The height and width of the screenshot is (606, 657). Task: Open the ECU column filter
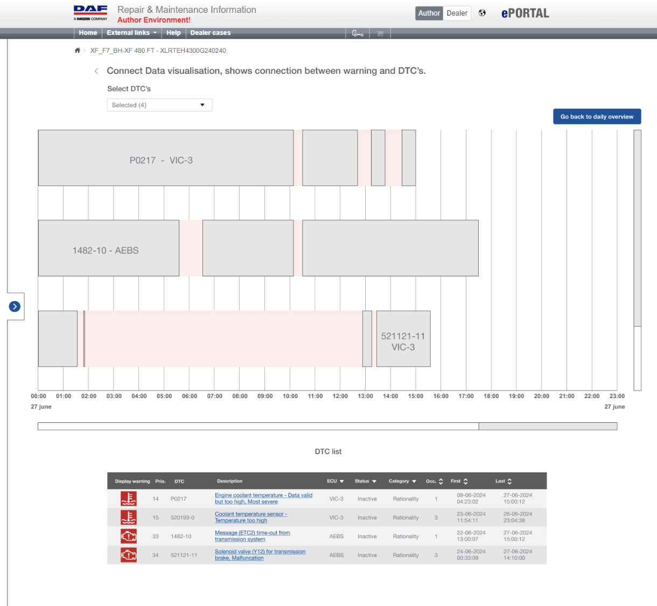(341, 482)
